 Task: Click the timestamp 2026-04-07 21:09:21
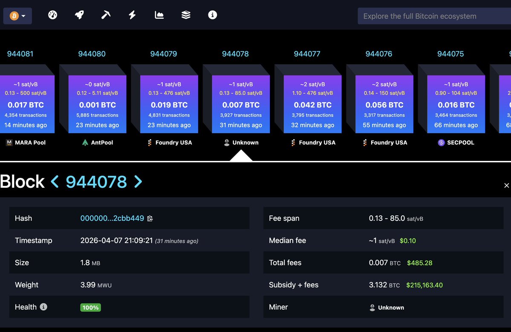point(116,240)
